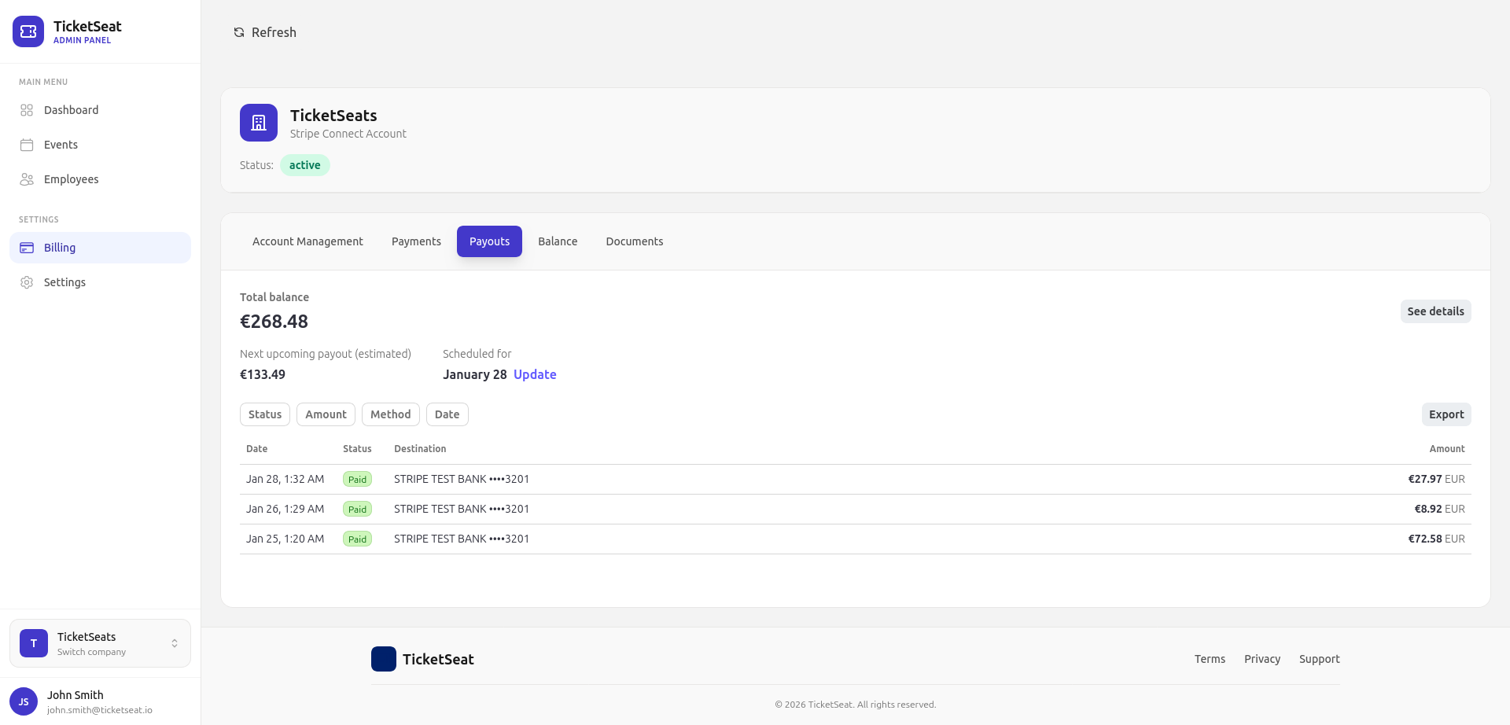Click the January 28 scheduled date

click(x=474, y=374)
